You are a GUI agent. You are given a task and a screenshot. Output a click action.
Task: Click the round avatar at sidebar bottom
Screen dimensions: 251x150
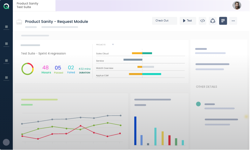pyautogui.click(x=6, y=142)
